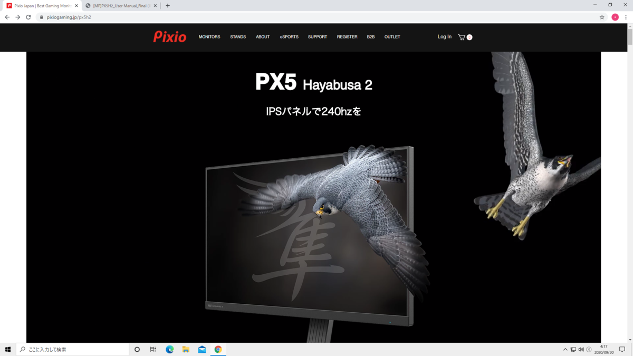
Task: View site info via padlock icon
Action: coord(41,17)
